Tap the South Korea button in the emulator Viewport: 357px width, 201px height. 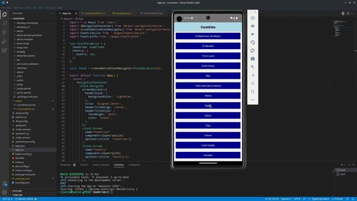[208, 66]
